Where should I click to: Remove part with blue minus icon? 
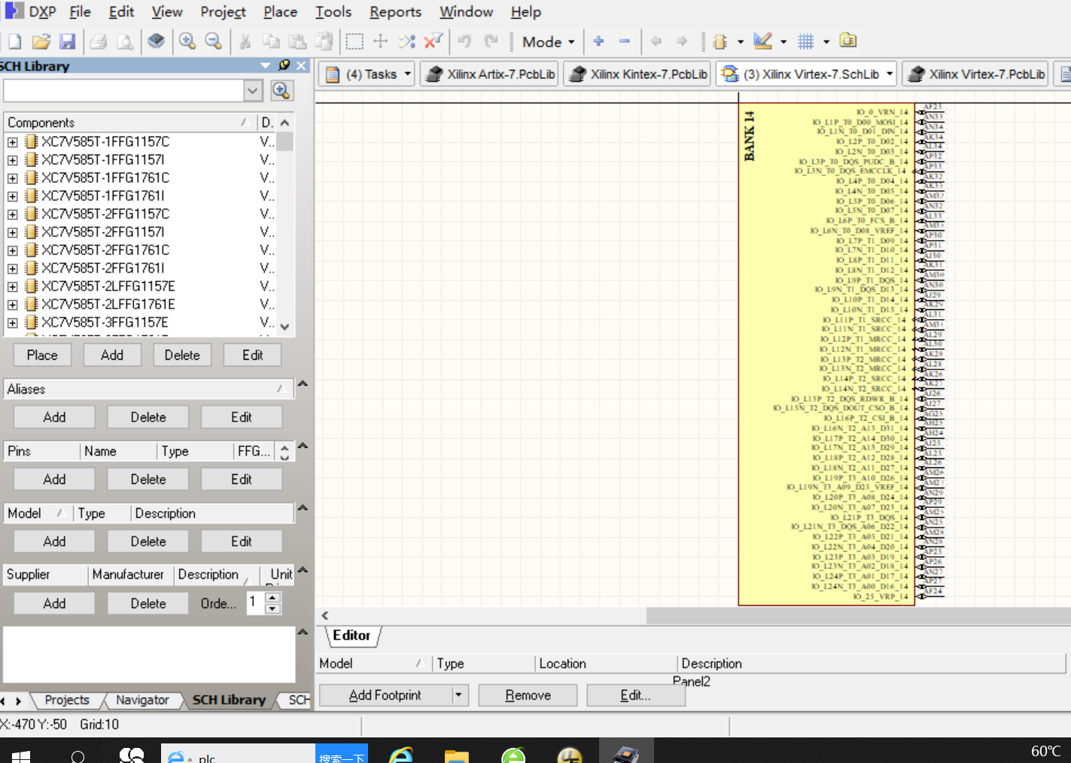coord(625,41)
